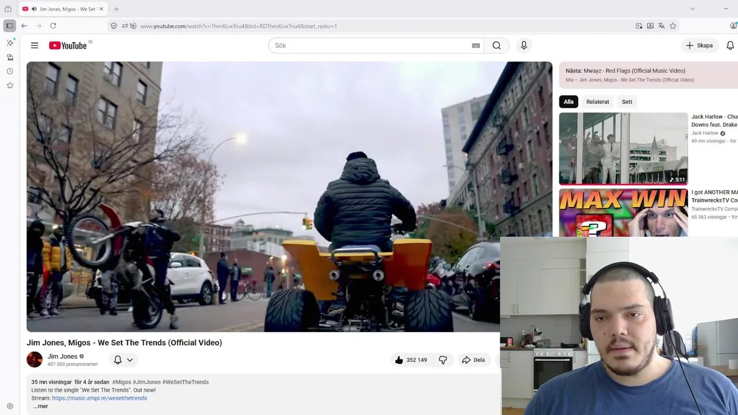Select the Relaterat filter chip
This screenshot has width=738, height=415.
(x=597, y=101)
